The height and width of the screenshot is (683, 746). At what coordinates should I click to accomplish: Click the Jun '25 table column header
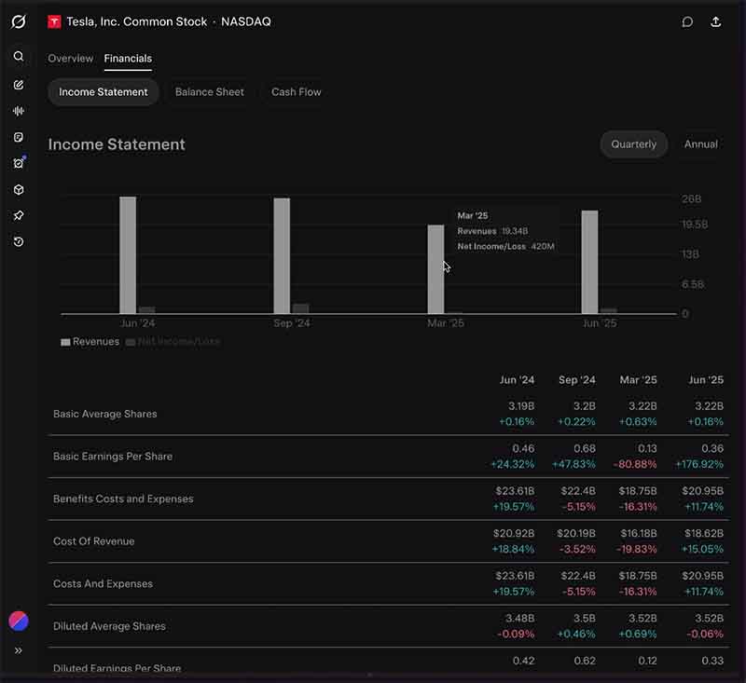706,380
